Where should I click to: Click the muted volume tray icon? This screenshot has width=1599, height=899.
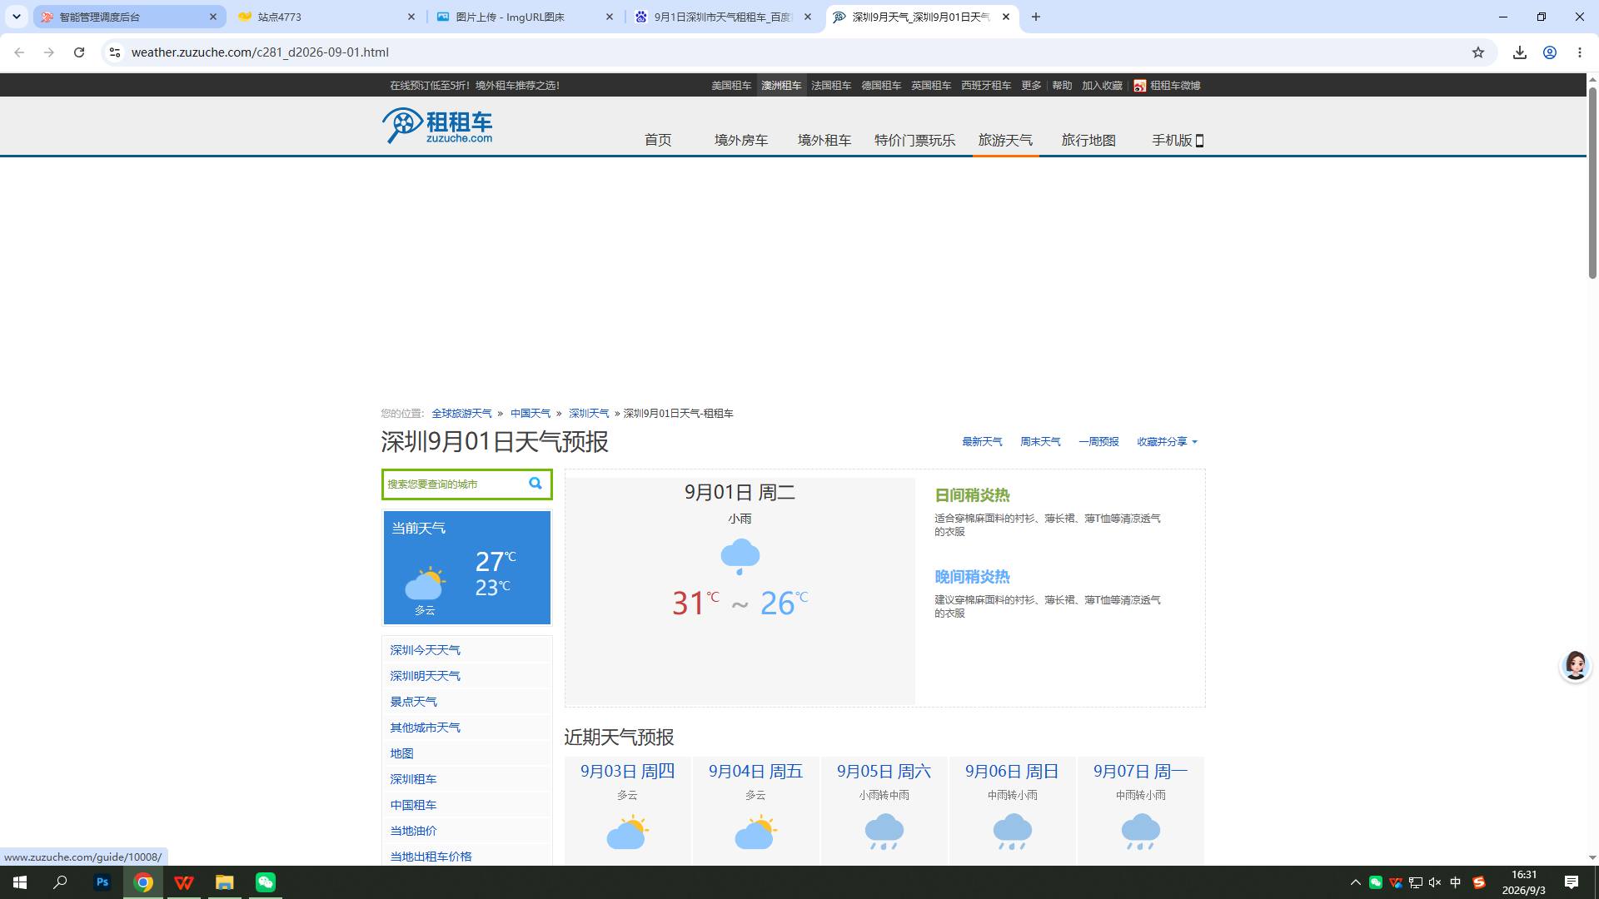click(x=1435, y=882)
